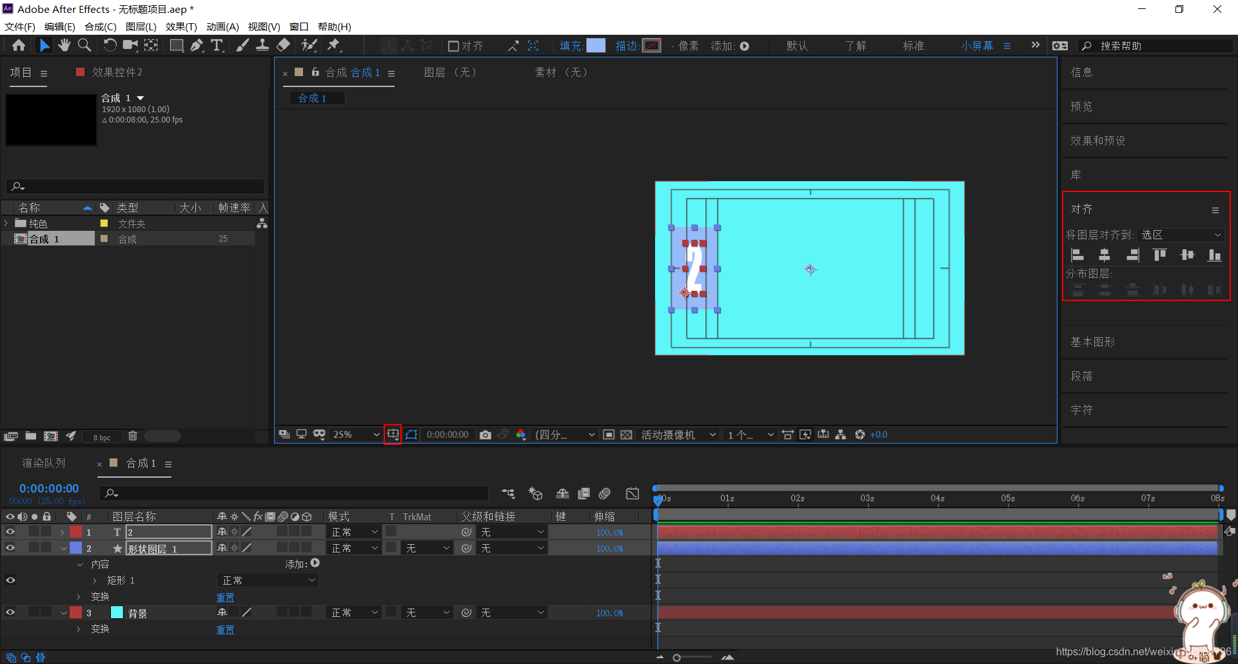Screen dimensions: 1238x664
Task: Click the align vertical center icon
Action: coord(1187,255)
